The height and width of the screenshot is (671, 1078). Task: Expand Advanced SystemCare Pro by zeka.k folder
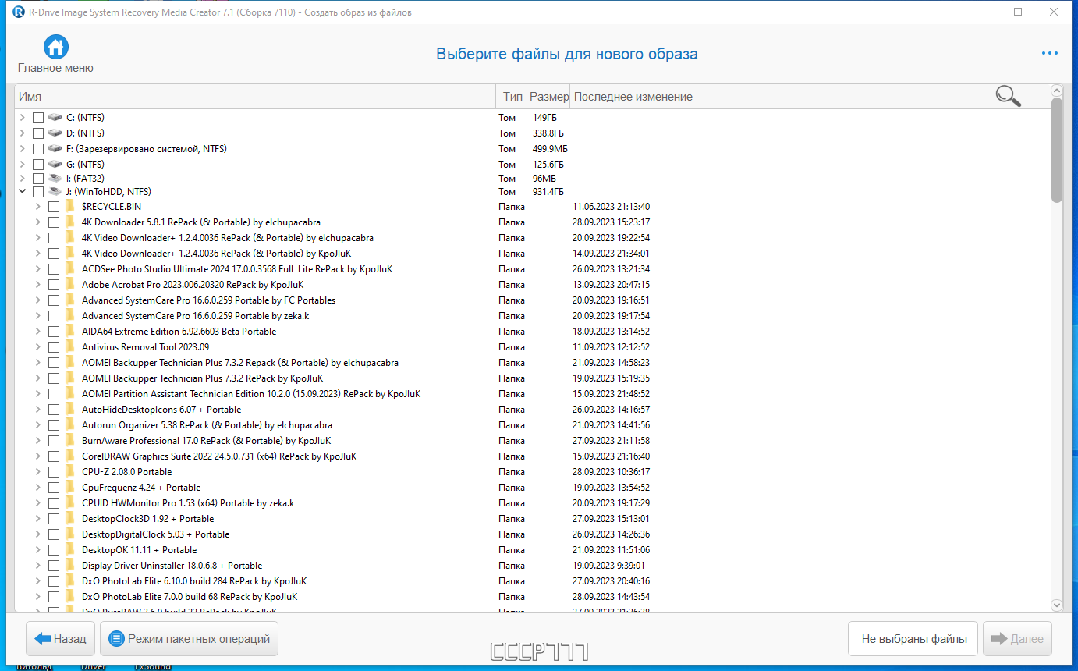tap(37, 315)
